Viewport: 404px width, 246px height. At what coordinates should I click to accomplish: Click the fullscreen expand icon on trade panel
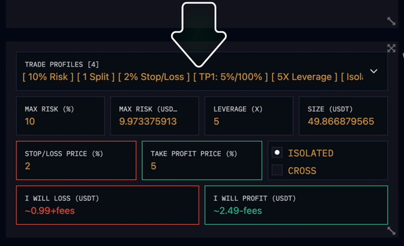coord(391,48)
